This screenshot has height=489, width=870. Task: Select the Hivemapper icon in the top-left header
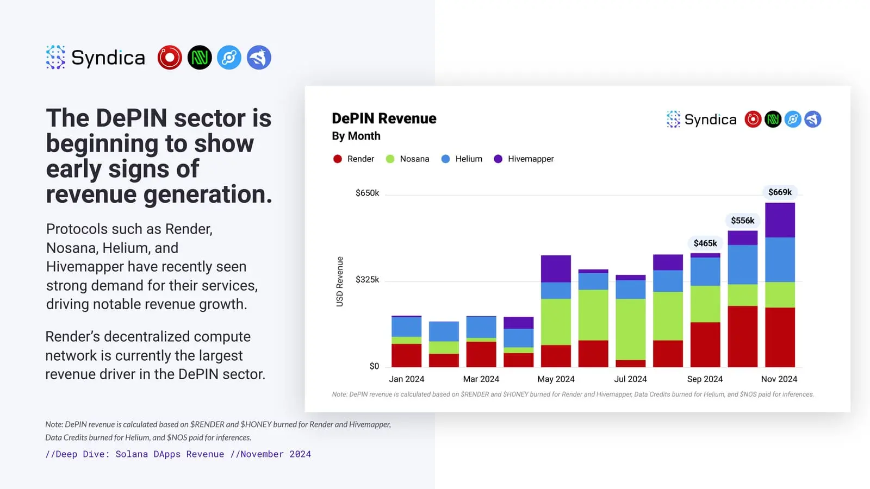(x=259, y=58)
